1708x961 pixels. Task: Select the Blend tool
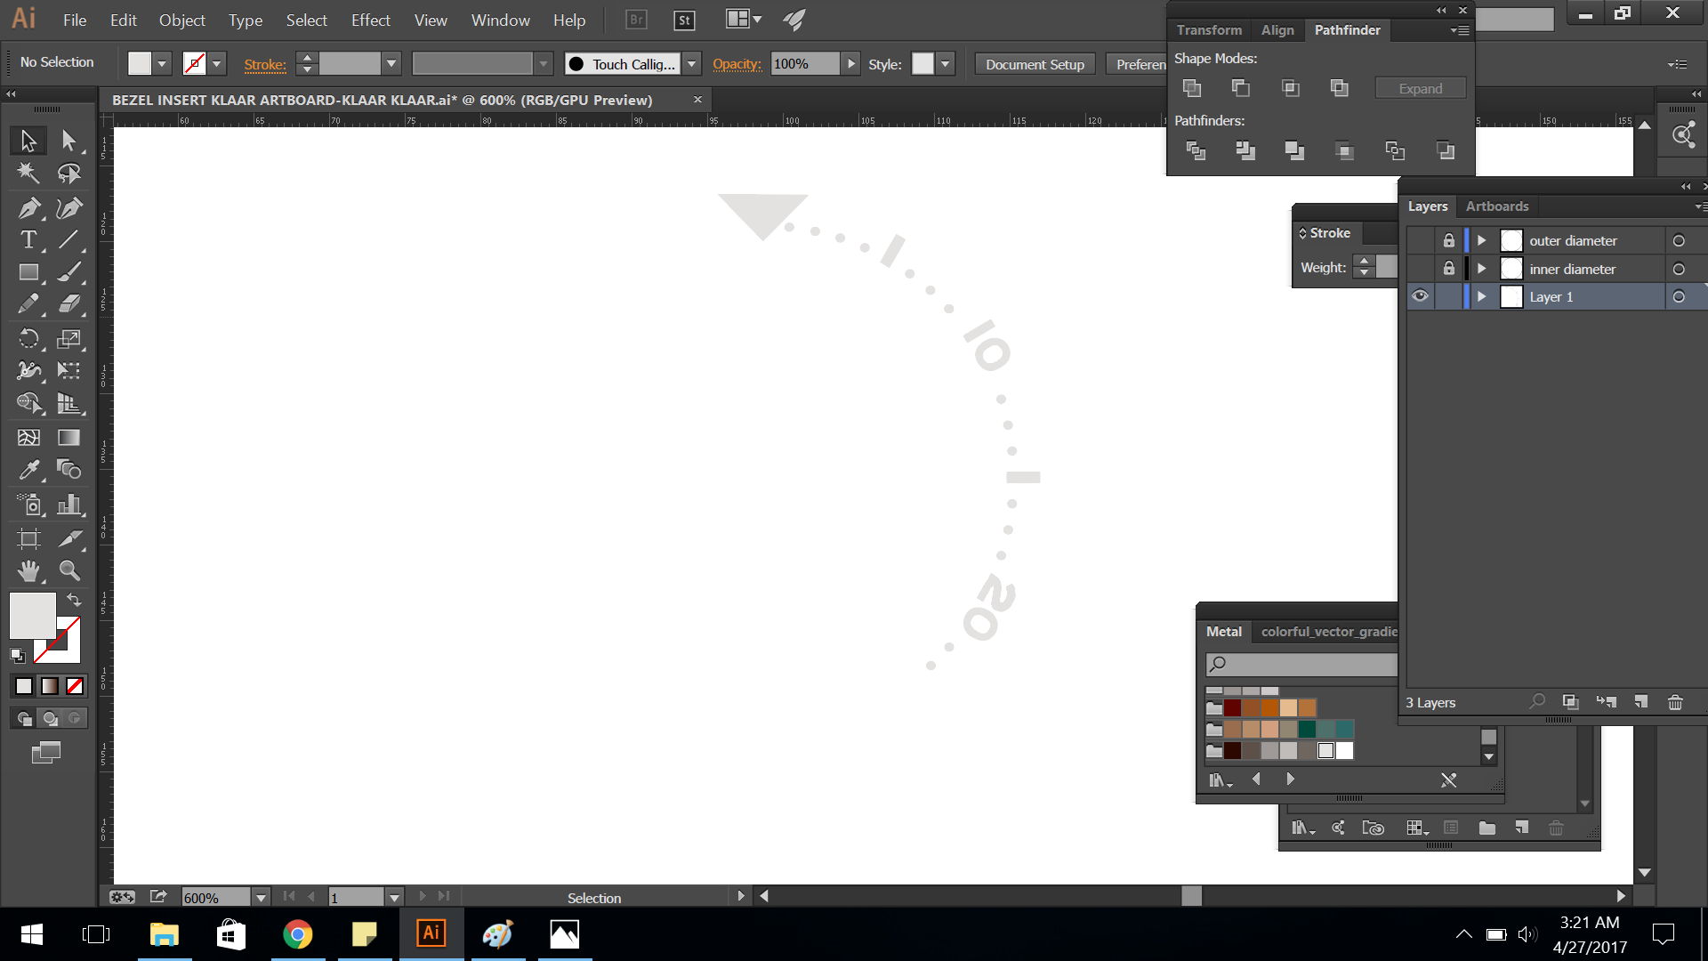click(x=68, y=469)
